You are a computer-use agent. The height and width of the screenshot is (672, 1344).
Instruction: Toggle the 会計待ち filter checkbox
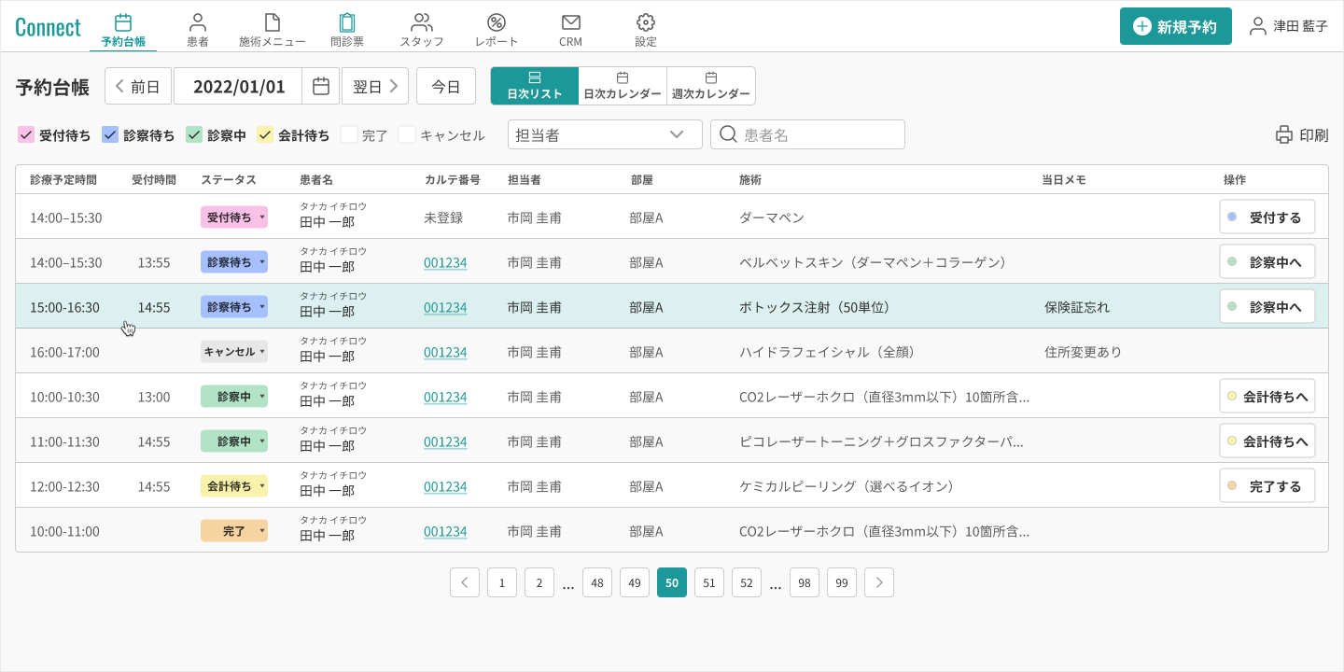pos(265,134)
